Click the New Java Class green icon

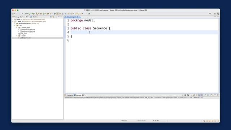click(44, 14)
